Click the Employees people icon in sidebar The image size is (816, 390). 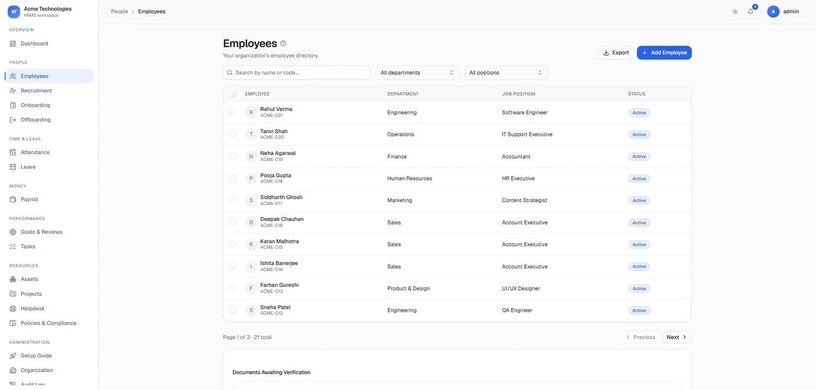(13, 76)
